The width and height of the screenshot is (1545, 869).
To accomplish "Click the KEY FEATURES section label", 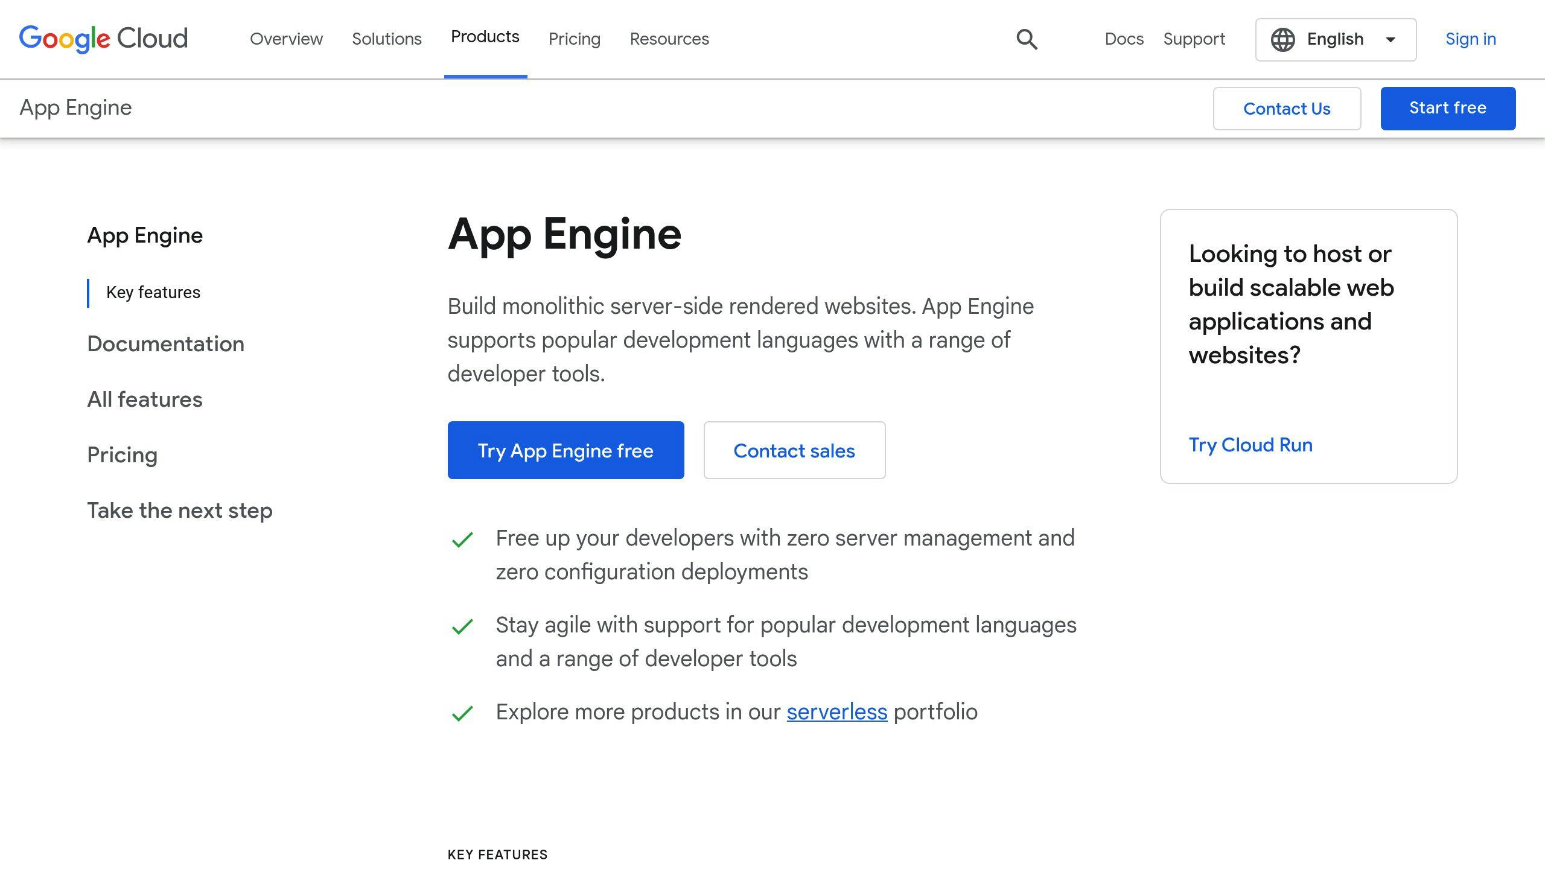I will [497, 855].
